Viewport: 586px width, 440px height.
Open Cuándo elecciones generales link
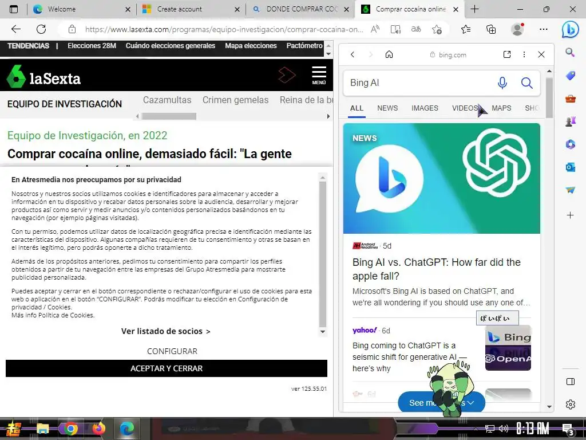pyautogui.click(x=171, y=46)
